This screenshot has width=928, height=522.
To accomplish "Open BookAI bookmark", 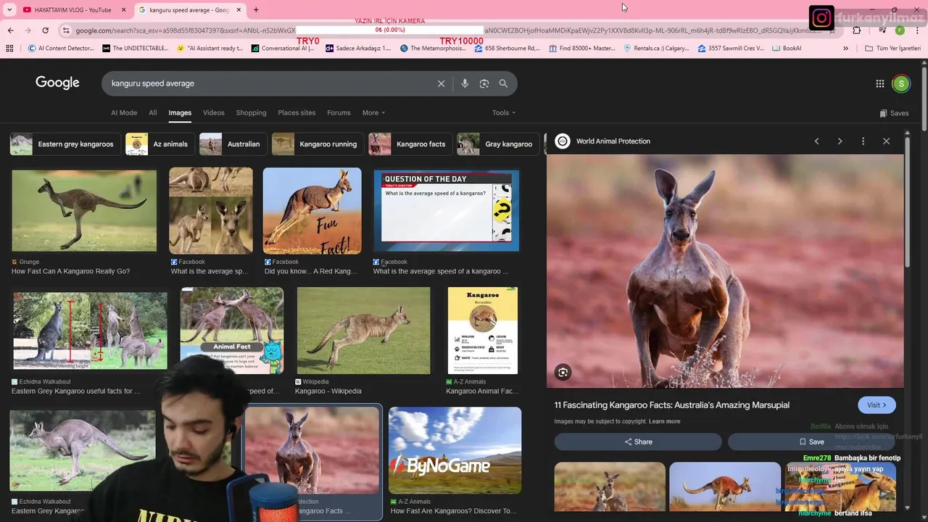I will click(x=787, y=49).
